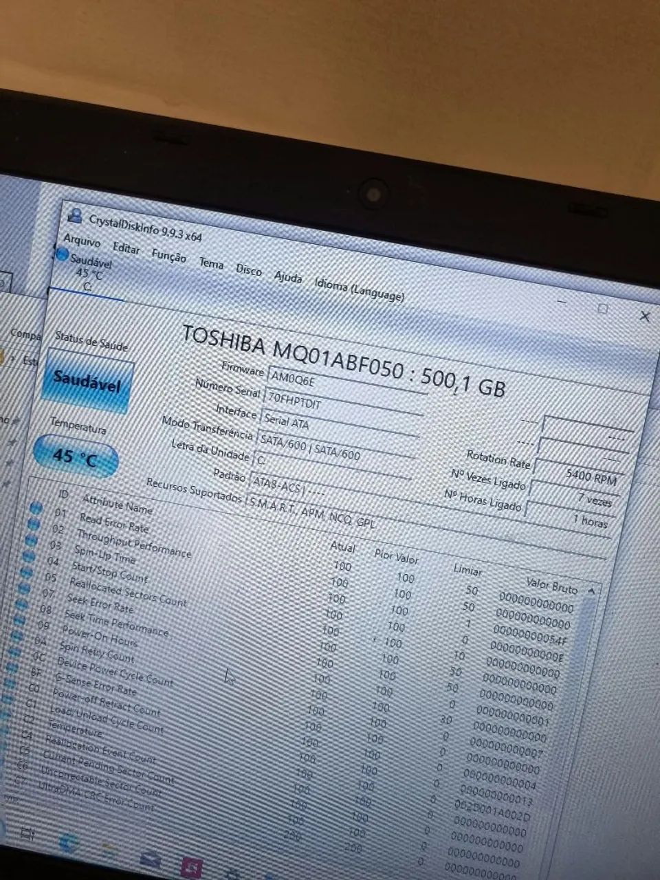Image resolution: width=660 pixels, height=880 pixels.
Task: Click the Nº Horas Ligado field
Action: [569, 517]
